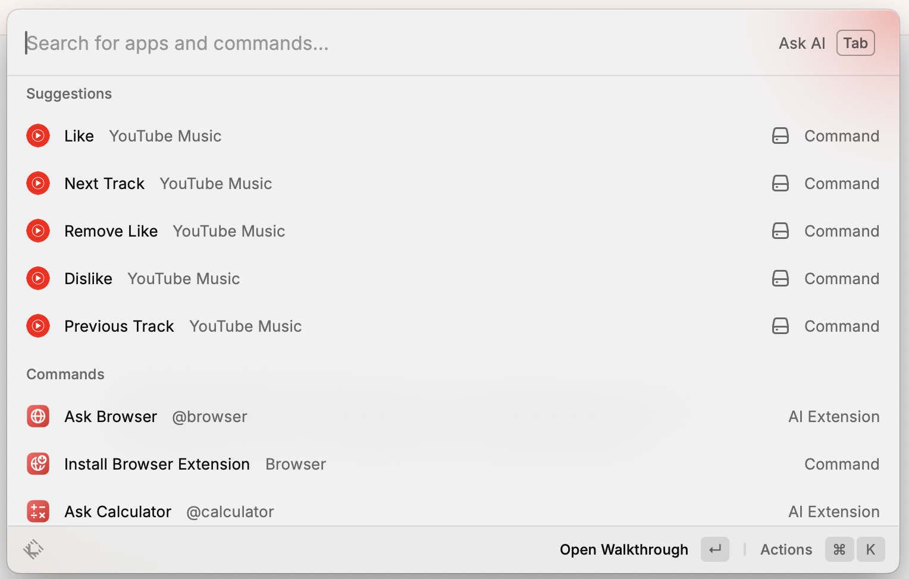This screenshot has width=909, height=579.
Task: Choose the Next Track YouTube Music command
Action: 105,184
